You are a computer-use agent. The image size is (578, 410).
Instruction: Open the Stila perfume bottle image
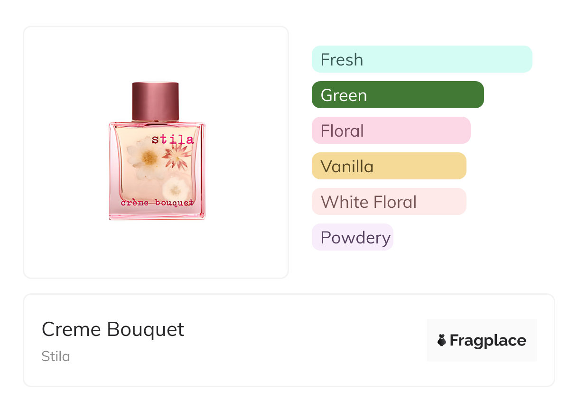tap(157, 152)
